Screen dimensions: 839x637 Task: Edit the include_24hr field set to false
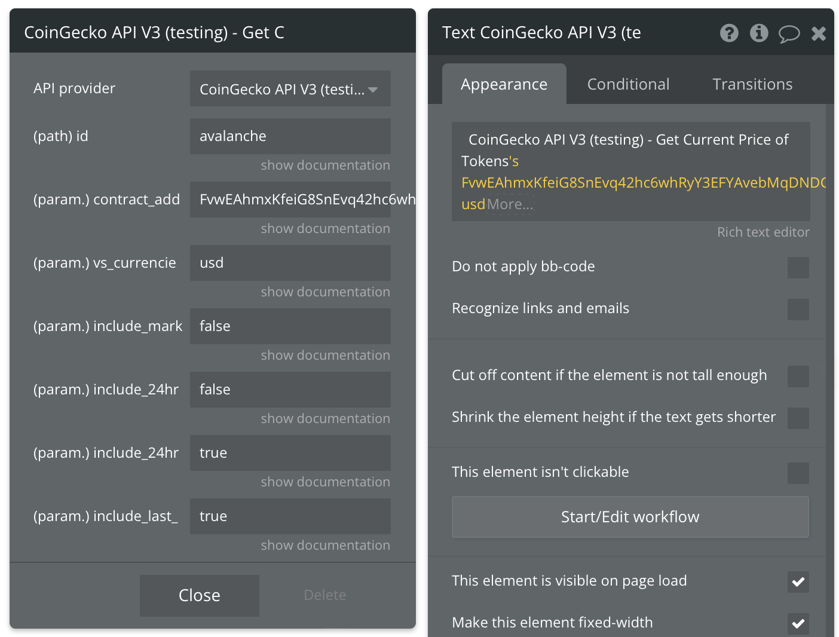[290, 390]
